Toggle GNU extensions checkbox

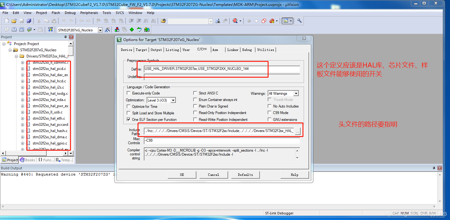point(270,120)
